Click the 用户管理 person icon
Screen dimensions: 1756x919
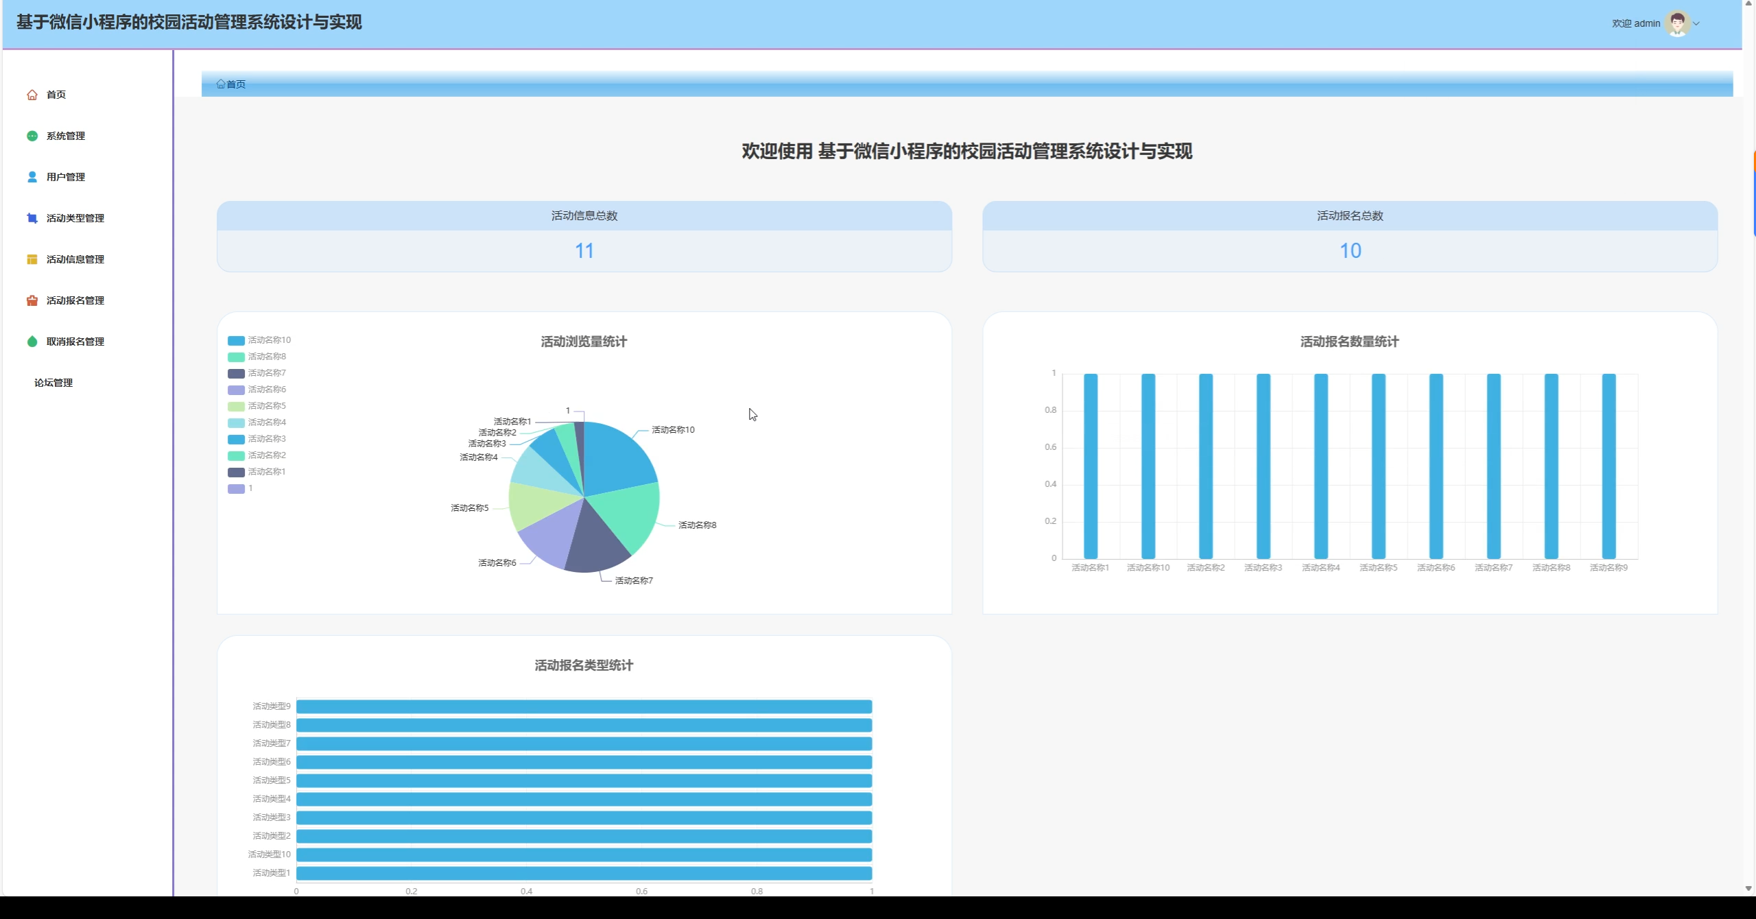click(32, 177)
